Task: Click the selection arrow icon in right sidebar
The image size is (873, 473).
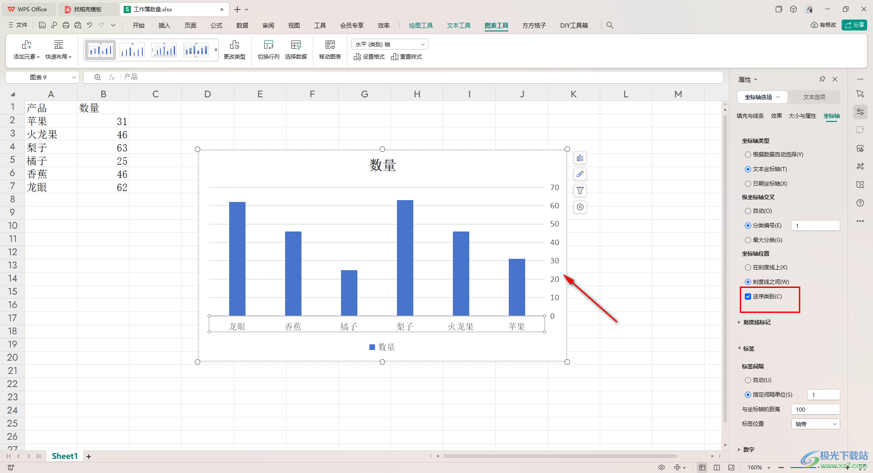Action: (860, 94)
